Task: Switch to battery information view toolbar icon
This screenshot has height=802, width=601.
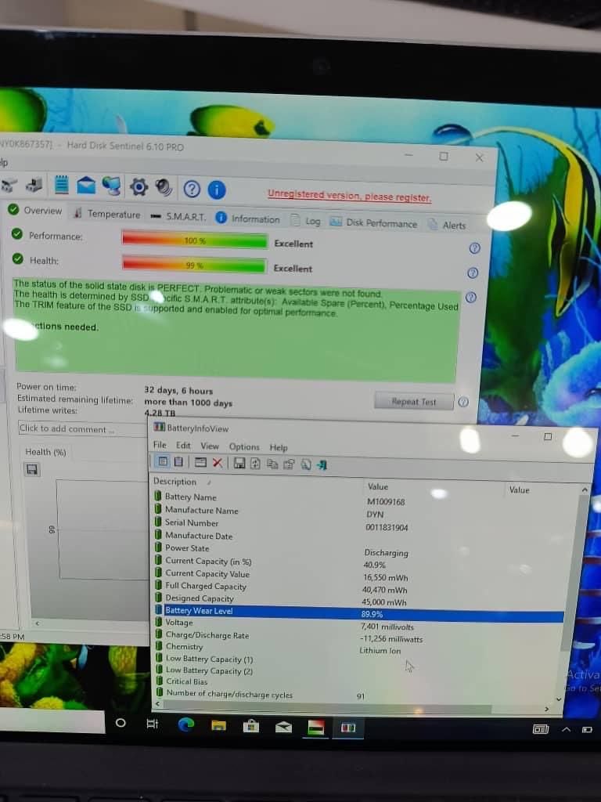Action: [163, 461]
